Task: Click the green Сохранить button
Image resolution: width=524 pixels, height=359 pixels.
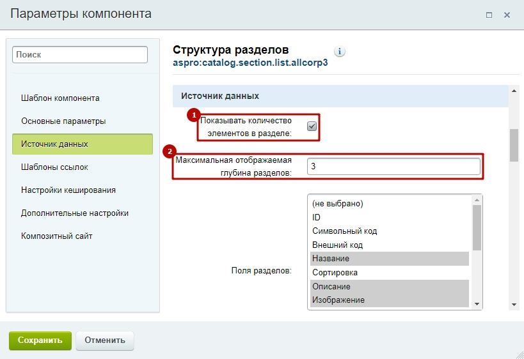Action: click(x=40, y=340)
